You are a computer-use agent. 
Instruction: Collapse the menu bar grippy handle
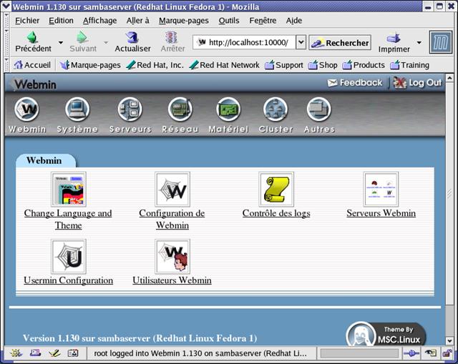tap(7, 21)
